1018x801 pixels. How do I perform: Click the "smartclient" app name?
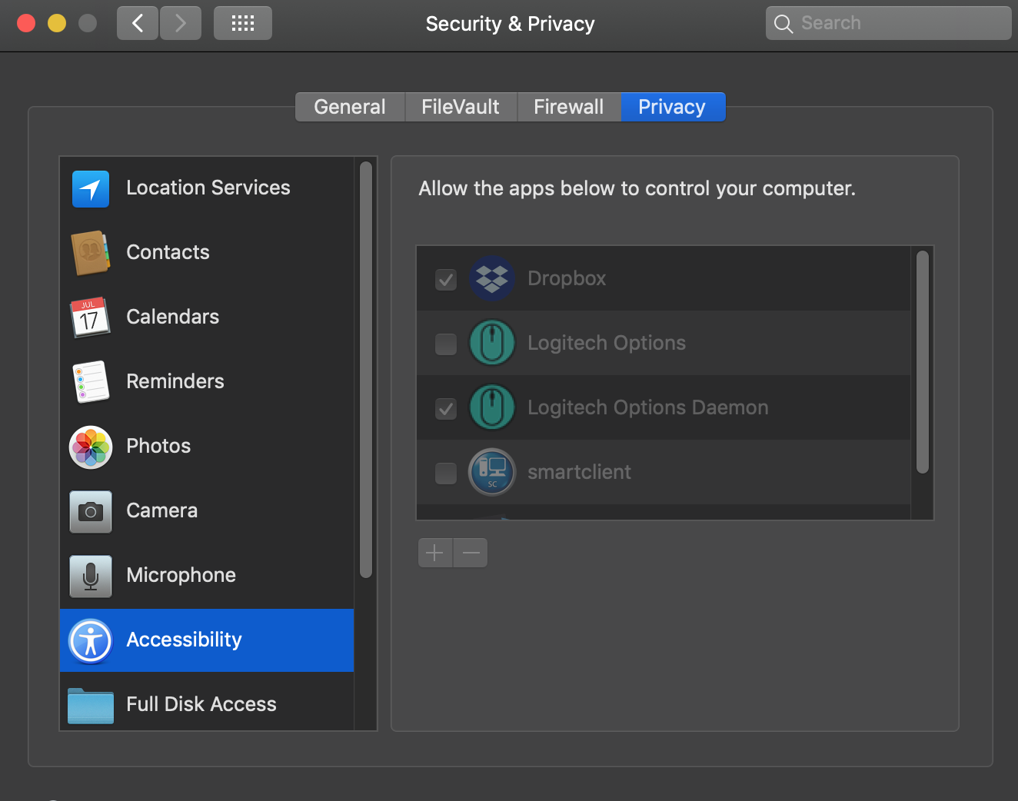click(x=579, y=472)
